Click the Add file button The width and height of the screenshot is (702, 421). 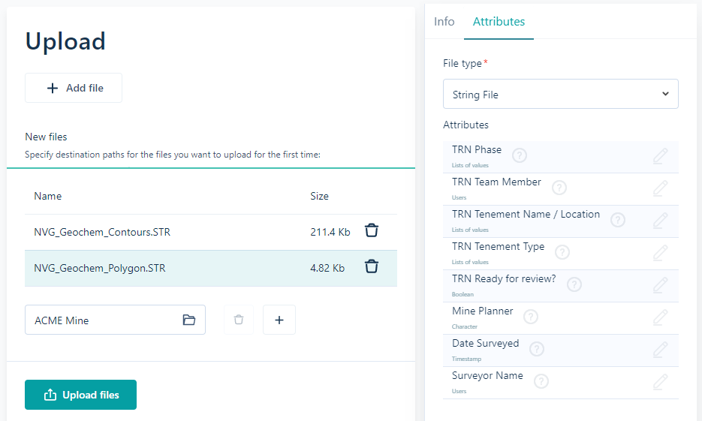point(74,88)
